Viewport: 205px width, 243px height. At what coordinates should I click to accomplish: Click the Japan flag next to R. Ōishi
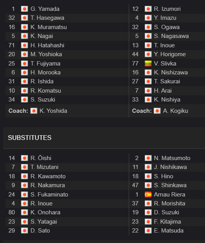(25, 158)
